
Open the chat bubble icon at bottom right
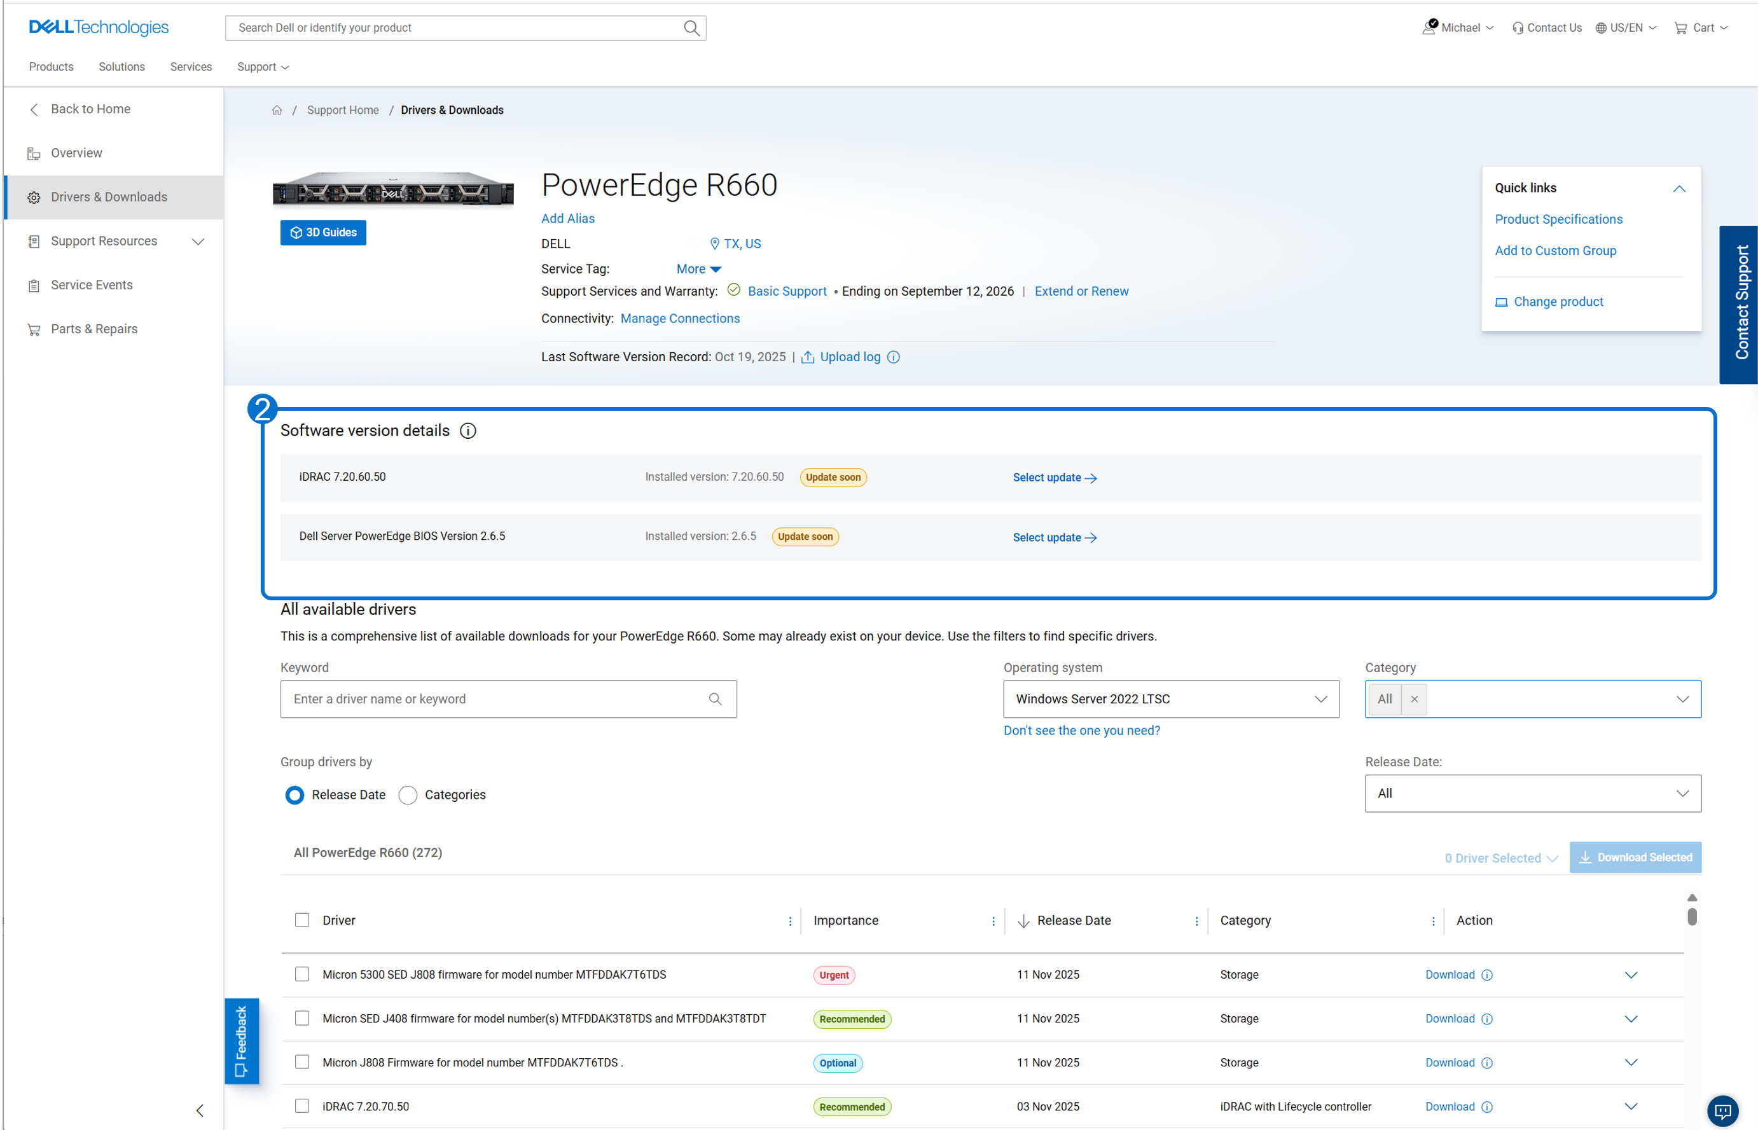pos(1722,1111)
